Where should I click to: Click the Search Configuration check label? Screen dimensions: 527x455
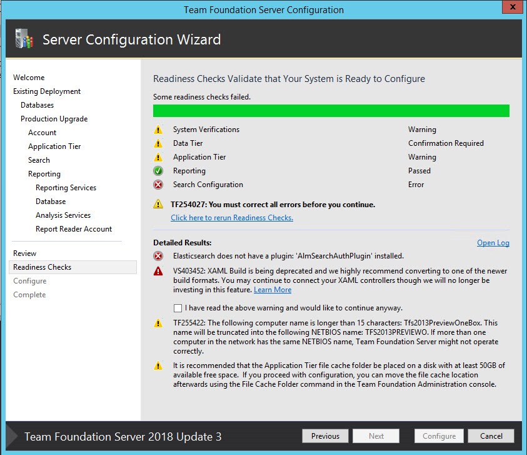[208, 185]
